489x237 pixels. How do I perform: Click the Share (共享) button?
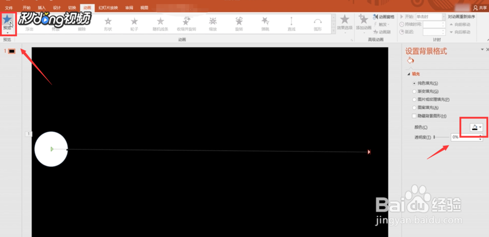tap(480, 8)
